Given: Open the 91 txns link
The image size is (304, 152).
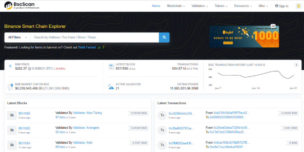Looking at the screenshot, I should click(x=60, y=117).
